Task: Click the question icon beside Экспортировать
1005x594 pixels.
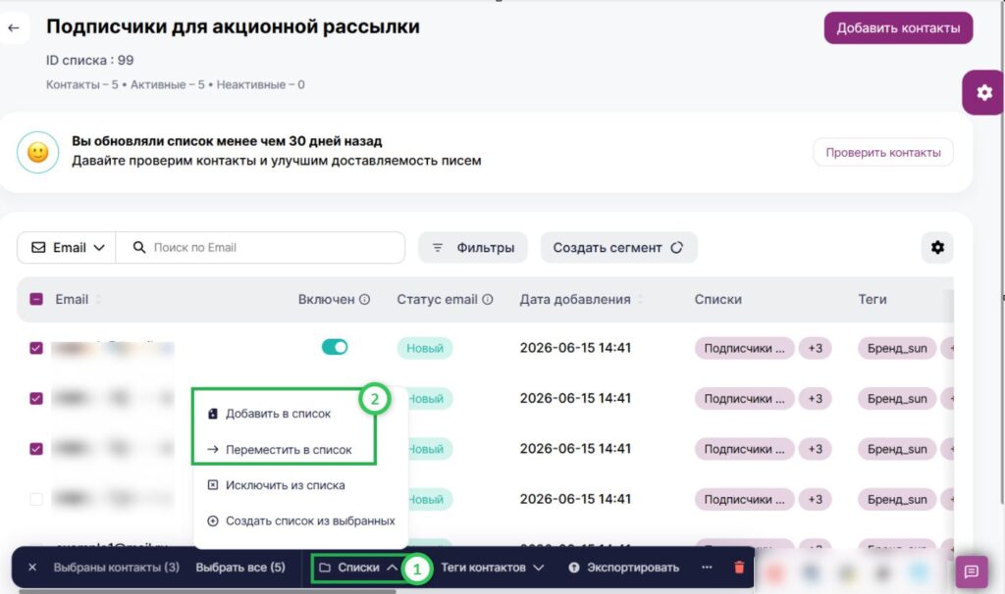Action: pos(573,568)
